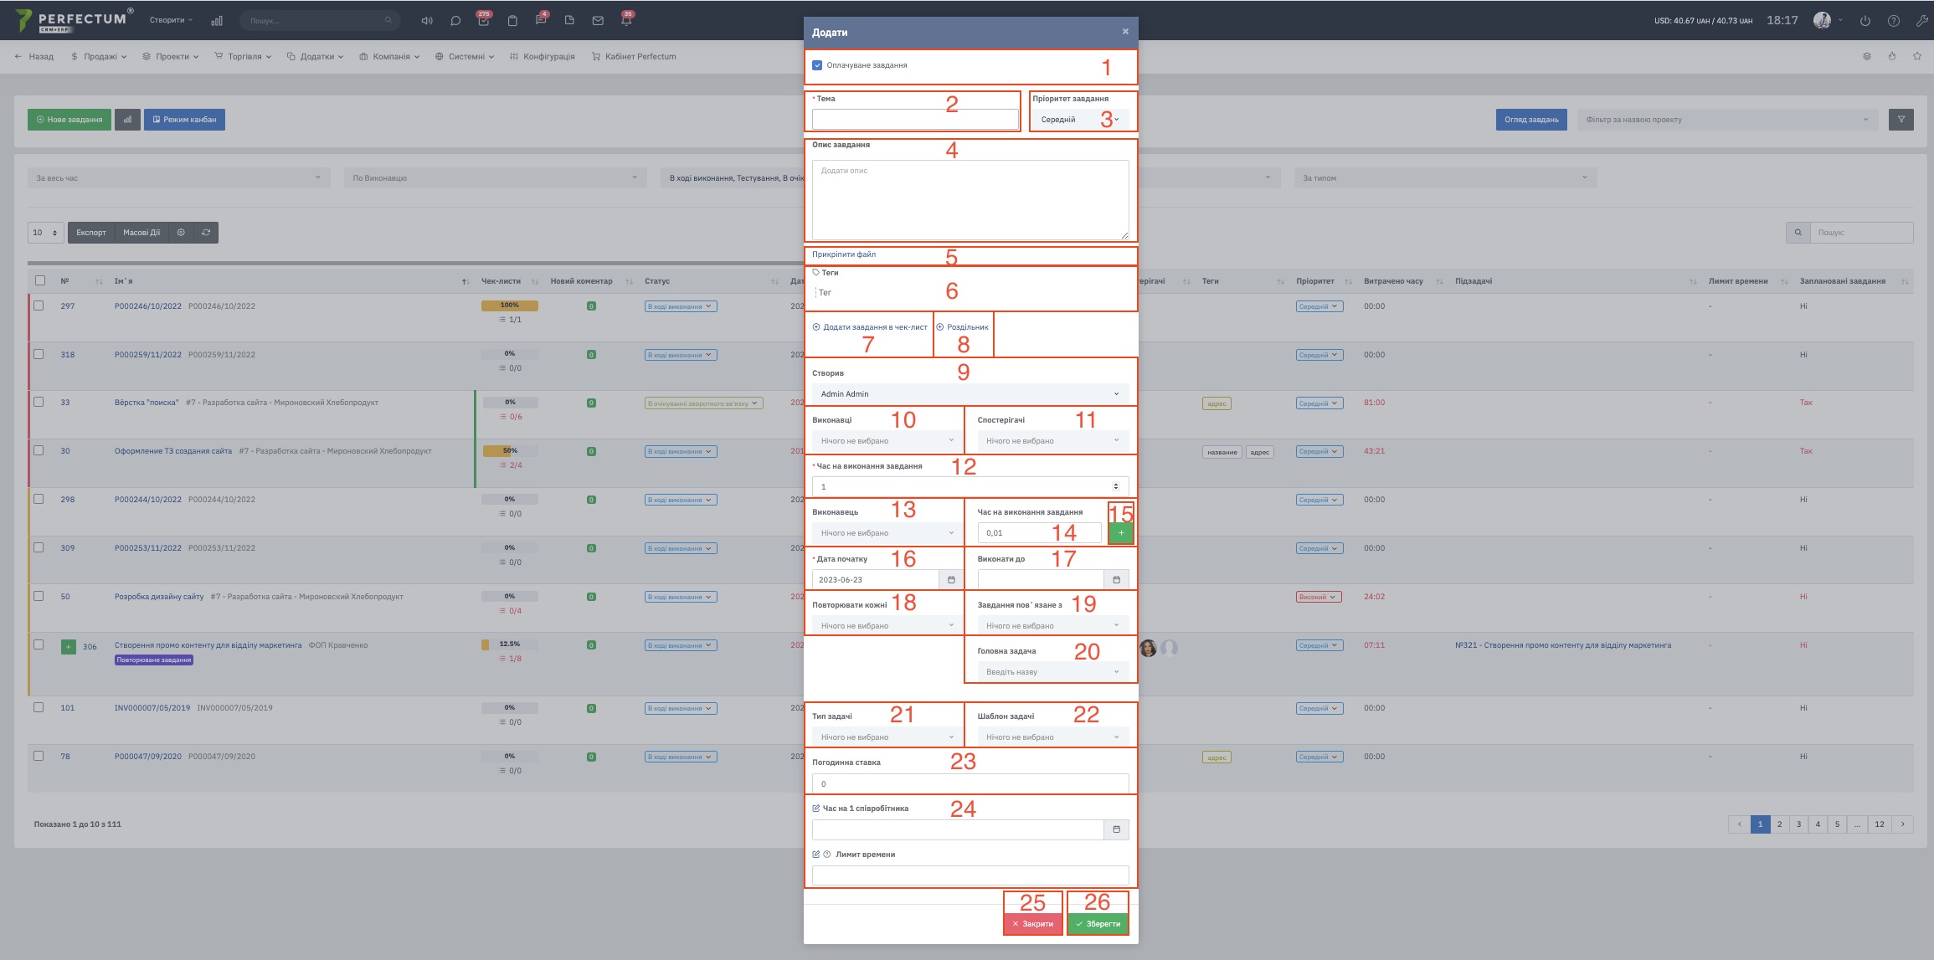This screenshot has width=1934, height=960.
Task: Click the tasks icon with 275 badge
Action: (483, 21)
